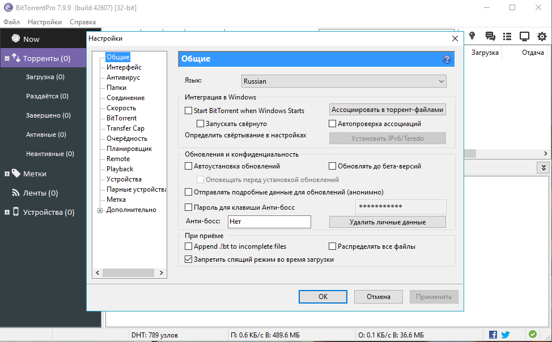
Task: Click the chat bubbles icon in toolbar
Action: (x=490, y=36)
